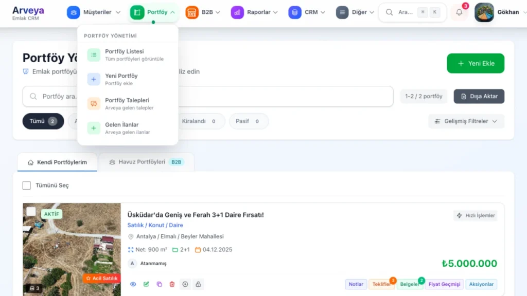Viewport: 527px width, 296px height.
Task: Select the Pasif status filter pill
Action: (x=249, y=121)
